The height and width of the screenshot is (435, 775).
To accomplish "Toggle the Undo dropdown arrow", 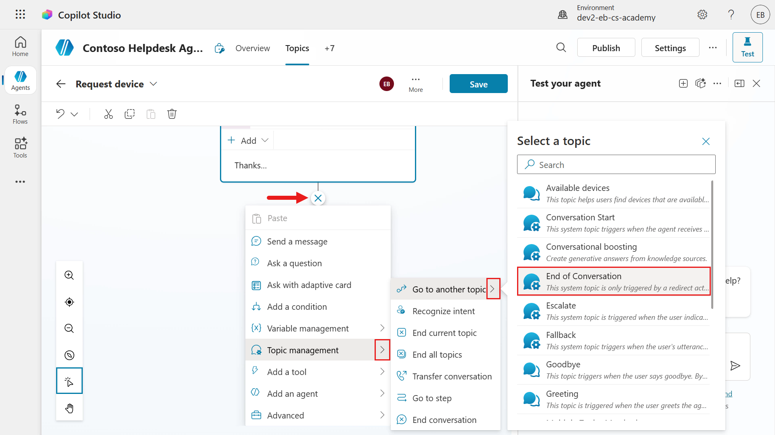I will (x=74, y=114).
